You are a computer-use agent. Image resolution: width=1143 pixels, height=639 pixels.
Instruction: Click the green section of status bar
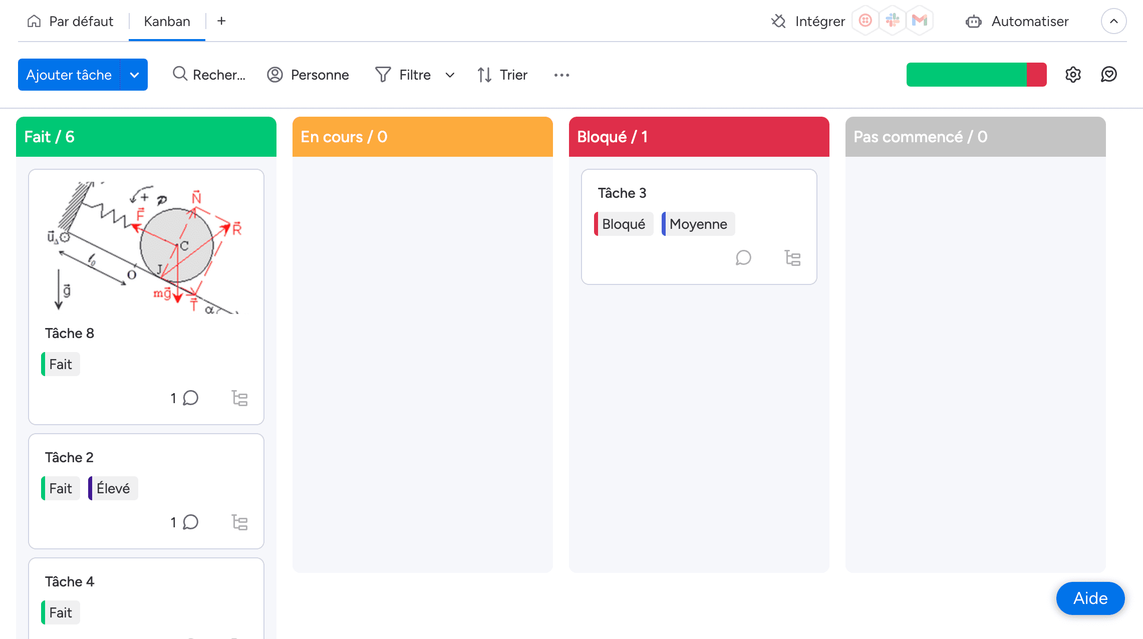966,75
